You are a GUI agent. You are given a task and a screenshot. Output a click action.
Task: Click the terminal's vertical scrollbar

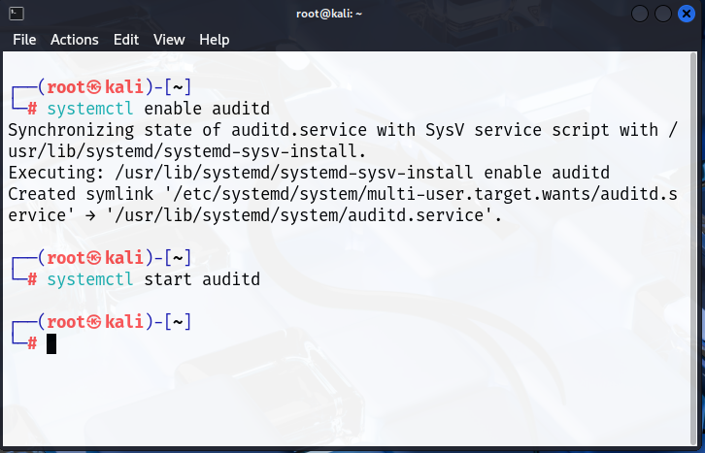pyautogui.click(x=692, y=247)
